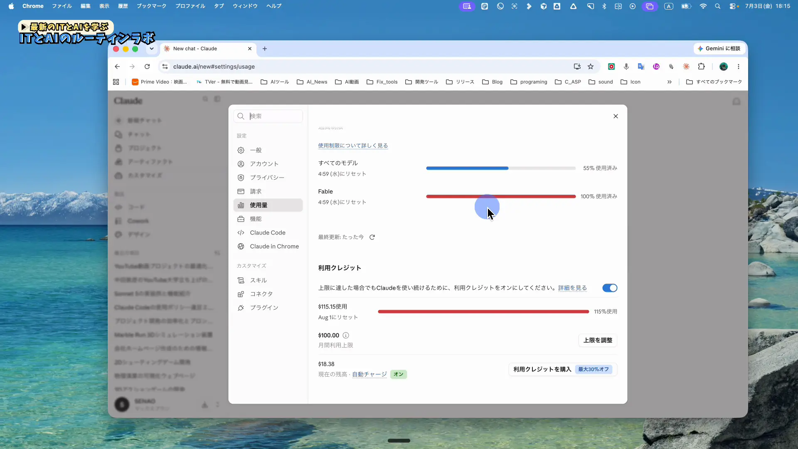Click the info icon next to $100.00
Image resolution: width=798 pixels, height=449 pixels.
click(x=346, y=335)
